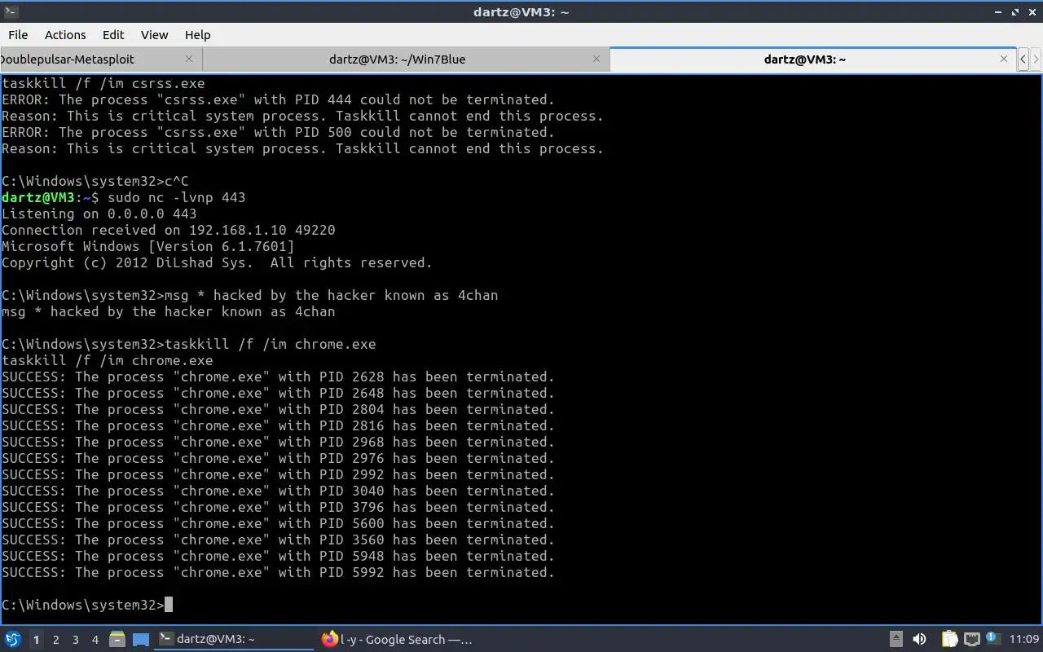Viewport: 1043px width, 652px height.
Task: Select the active dartz@VM3: ~ tab
Action: coord(812,59)
